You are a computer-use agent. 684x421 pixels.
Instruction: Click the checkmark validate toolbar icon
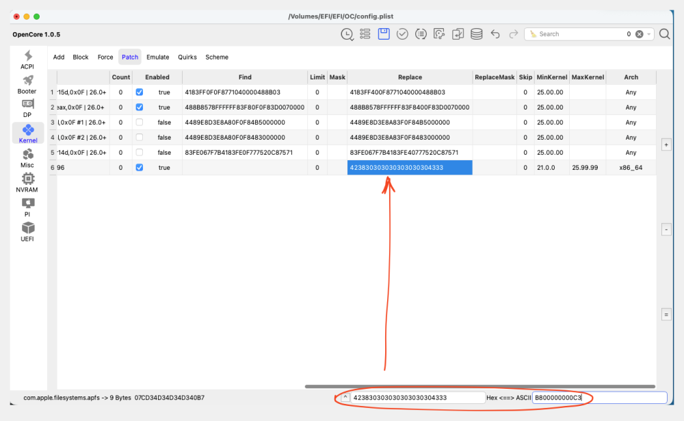402,34
